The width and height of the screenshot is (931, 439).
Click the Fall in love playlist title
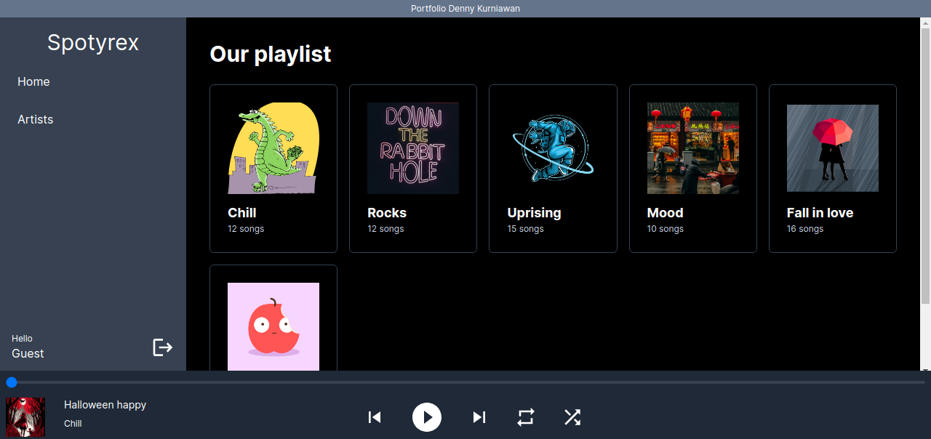tap(820, 213)
